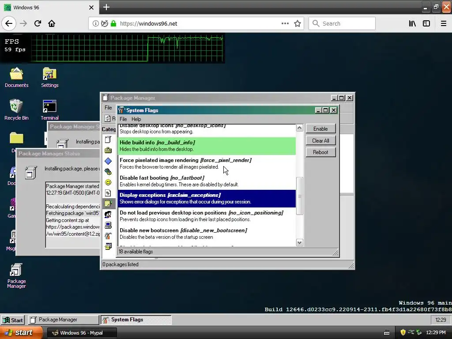The width and height of the screenshot is (452, 339).
Task: Open the File menu in Package Manager
Action: point(108,108)
